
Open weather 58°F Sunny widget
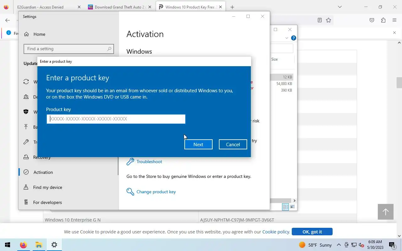tap(315, 245)
